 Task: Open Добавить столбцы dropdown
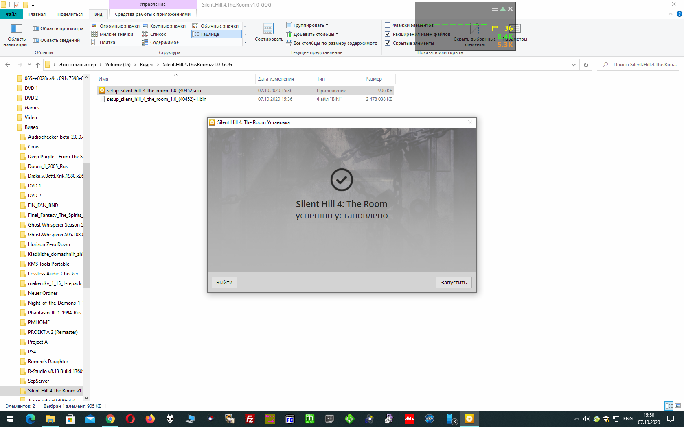[x=312, y=34]
